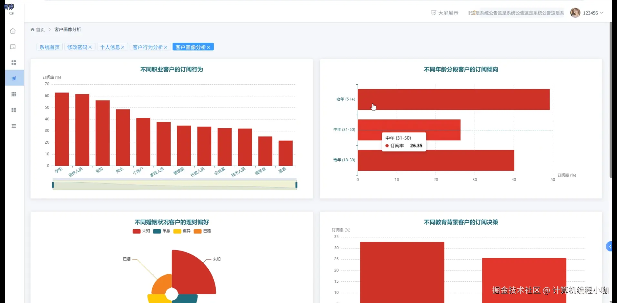
Task: Switch to the 系统首页 tab
Action: tap(49, 47)
